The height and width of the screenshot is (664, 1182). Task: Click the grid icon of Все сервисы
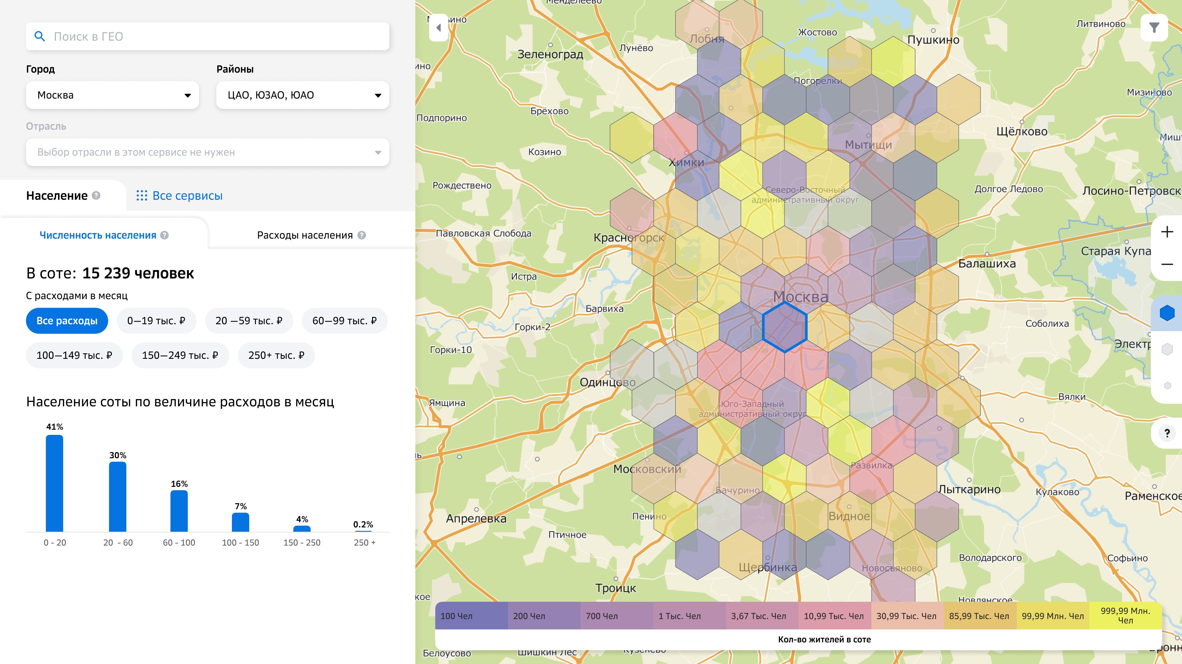(x=142, y=196)
